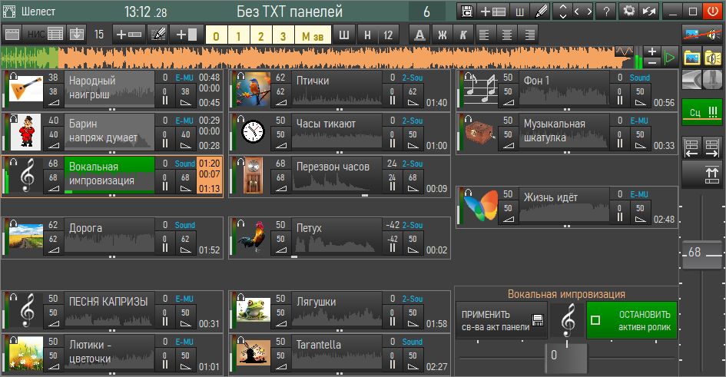Click the green play triangle icon
The image size is (726, 377).
coord(669,58)
